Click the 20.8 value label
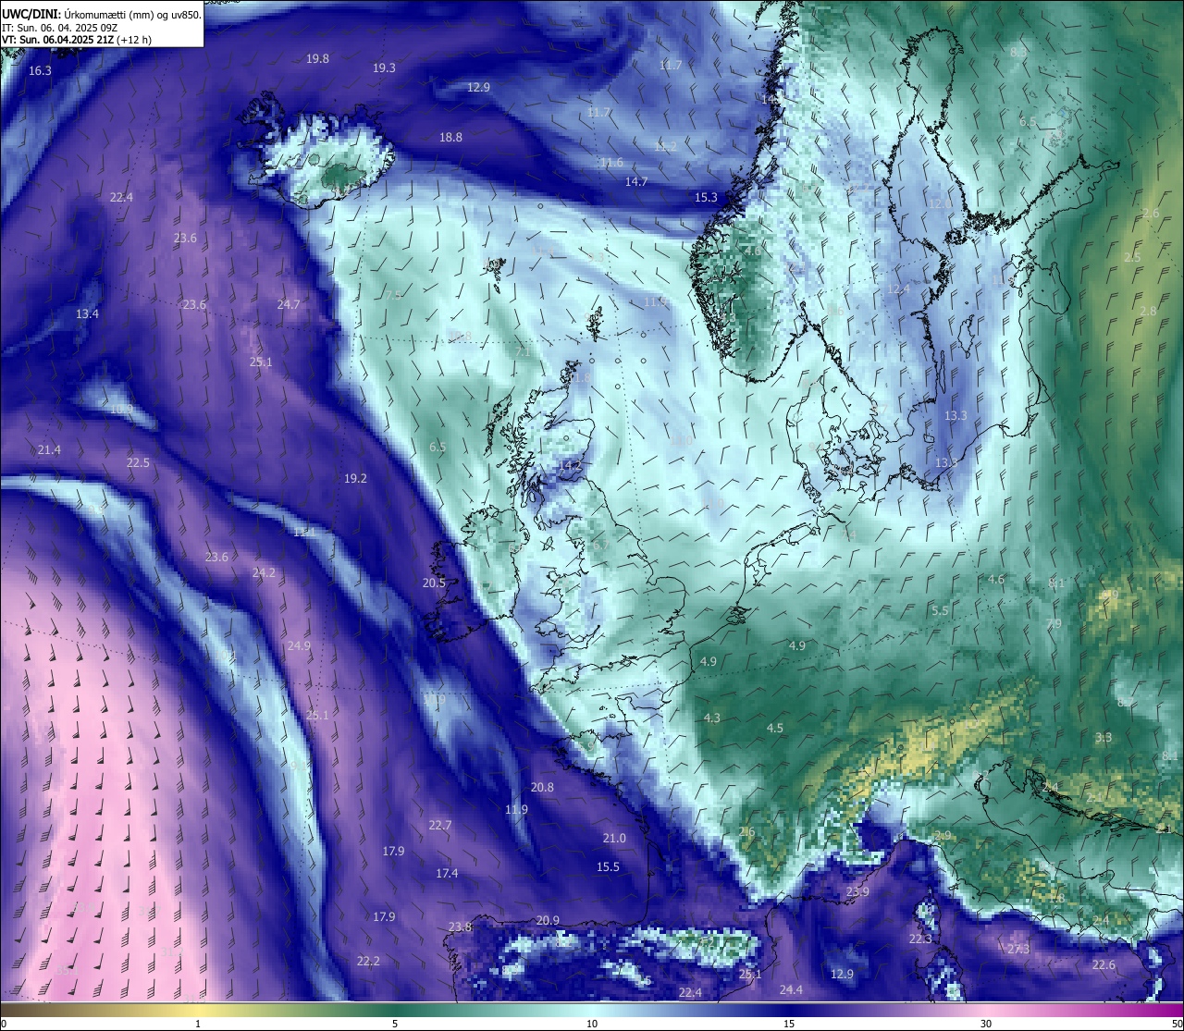The height and width of the screenshot is (1031, 1184). 542,788
